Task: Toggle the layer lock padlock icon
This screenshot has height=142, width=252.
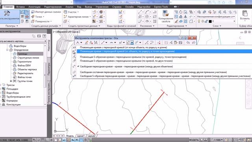Action: (206, 21)
